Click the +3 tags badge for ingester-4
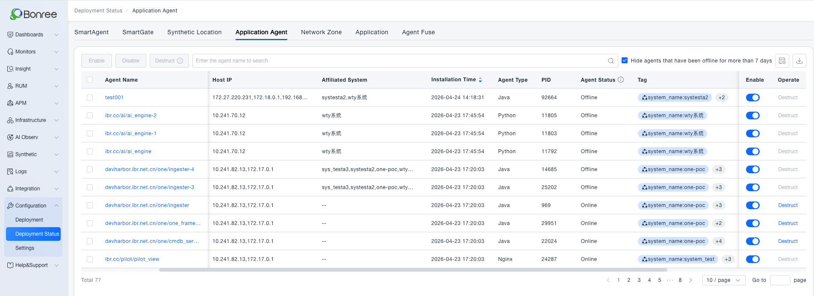This screenshot has height=296, width=814. point(719,169)
